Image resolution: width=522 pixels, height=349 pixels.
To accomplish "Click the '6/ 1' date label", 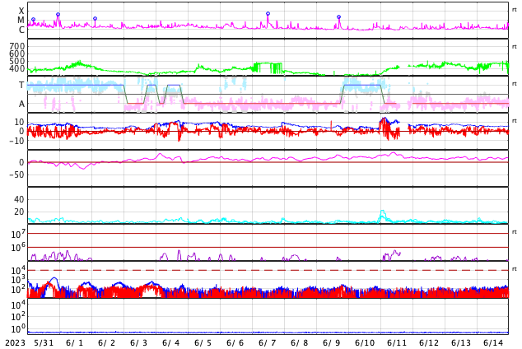I will point(75,343).
